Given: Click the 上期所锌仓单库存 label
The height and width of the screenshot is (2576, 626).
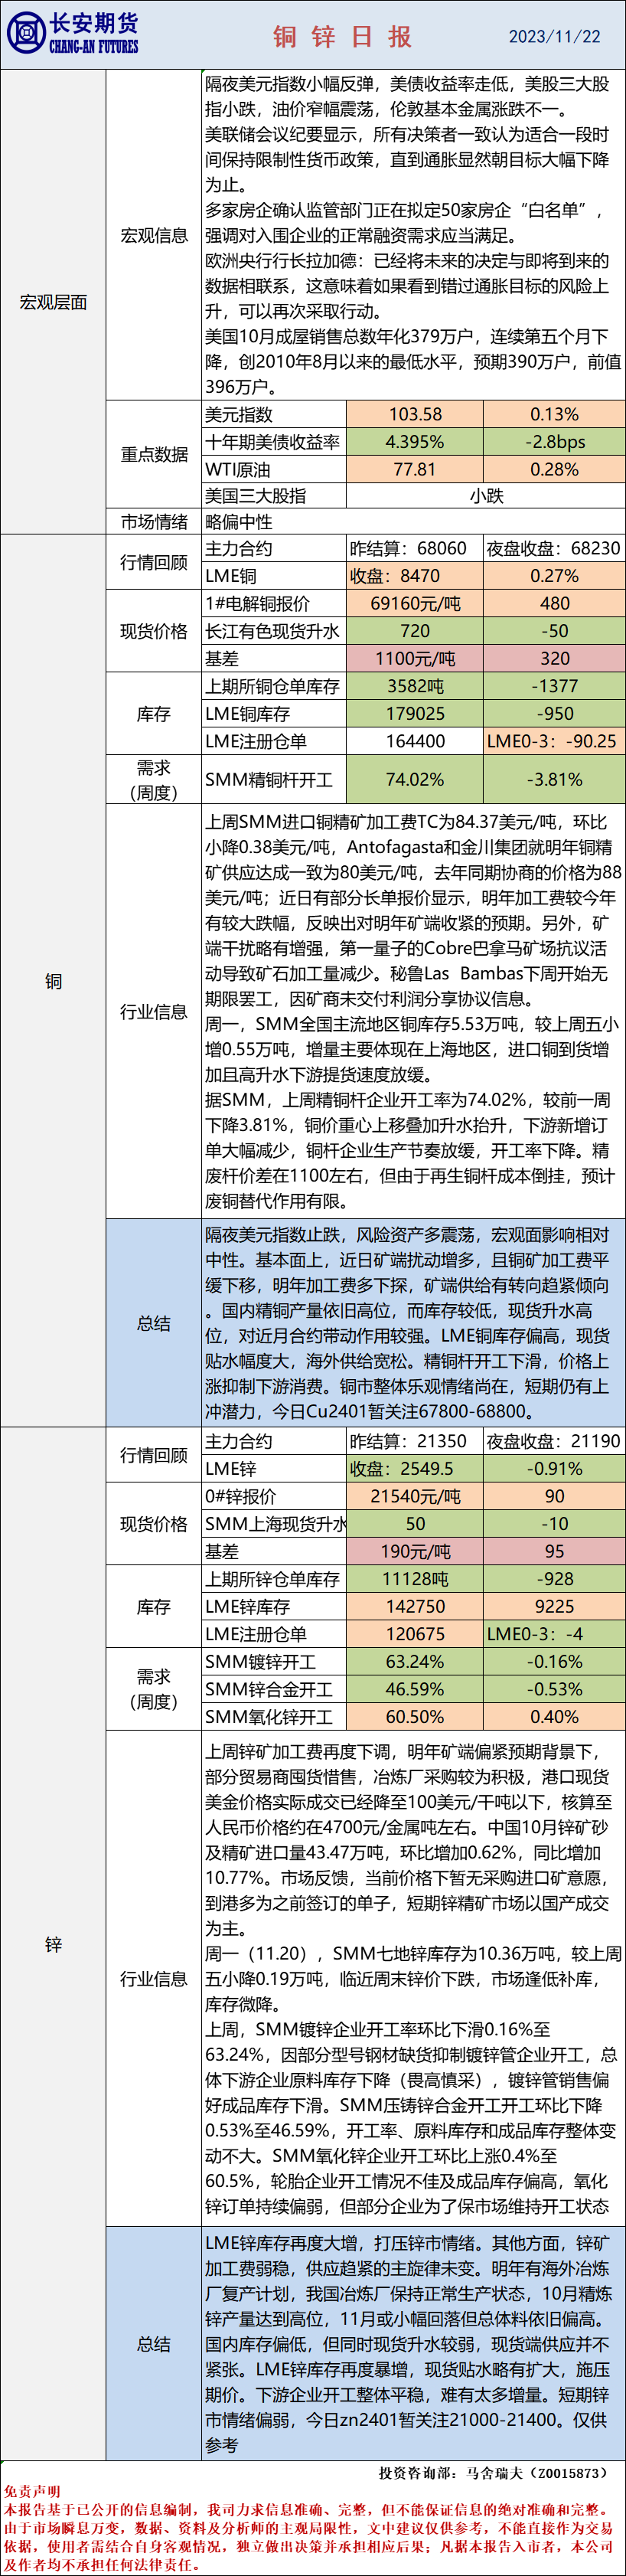Looking at the screenshot, I should 274,1580.
